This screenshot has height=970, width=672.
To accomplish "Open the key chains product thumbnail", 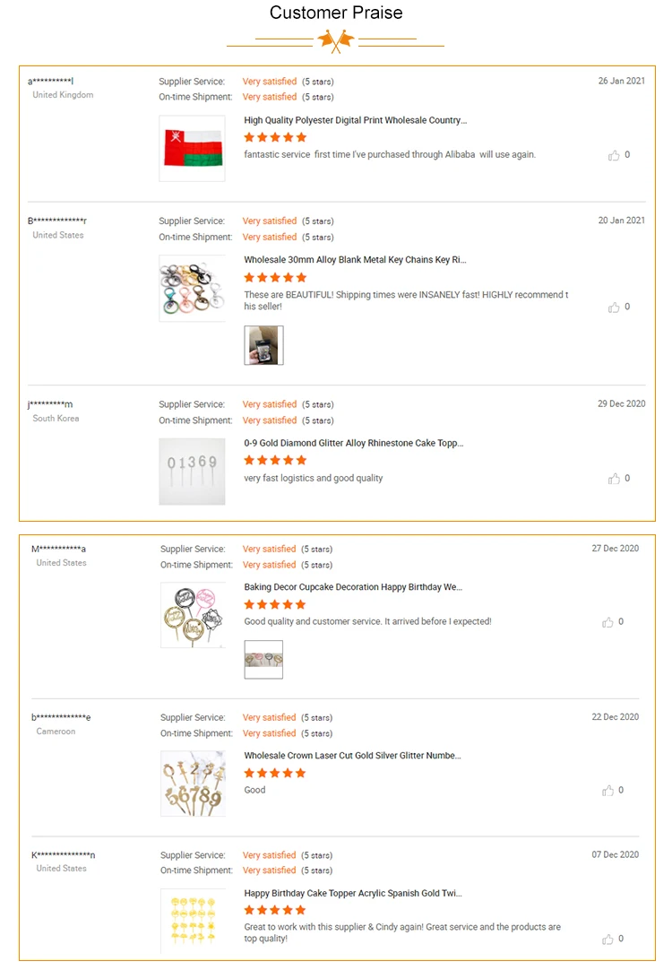I will click(x=192, y=288).
